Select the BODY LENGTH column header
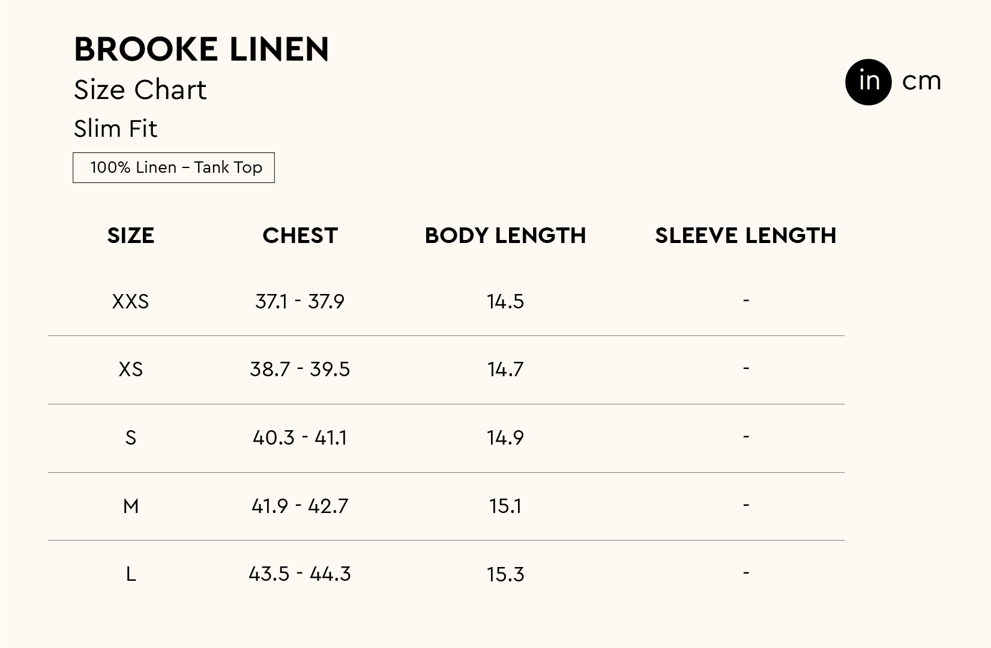Viewport: 991px width, 648px height. [505, 235]
